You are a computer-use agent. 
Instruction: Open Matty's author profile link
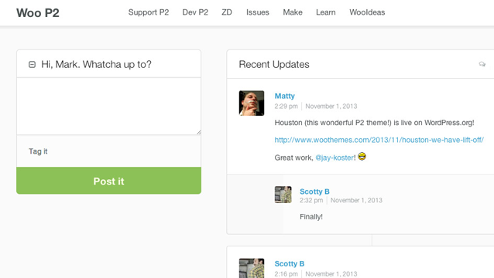284,96
